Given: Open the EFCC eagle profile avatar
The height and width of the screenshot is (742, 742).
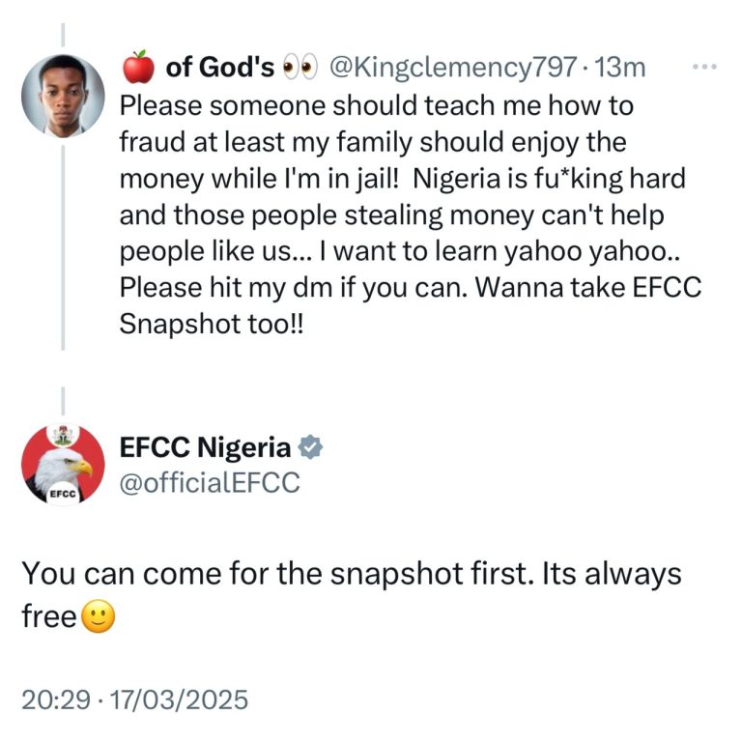Looking at the screenshot, I should [63, 465].
